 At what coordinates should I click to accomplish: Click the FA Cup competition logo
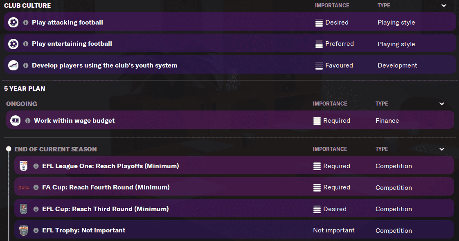click(x=23, y=187)
